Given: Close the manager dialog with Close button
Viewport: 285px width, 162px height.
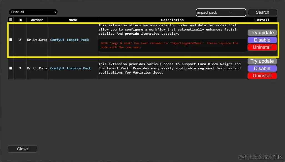Looking at the screenshot, I should (22, 149).
